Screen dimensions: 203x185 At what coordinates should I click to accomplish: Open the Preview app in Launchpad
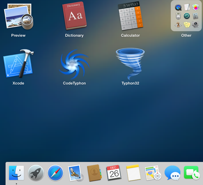pyautogui.click(x=18, y=17)
